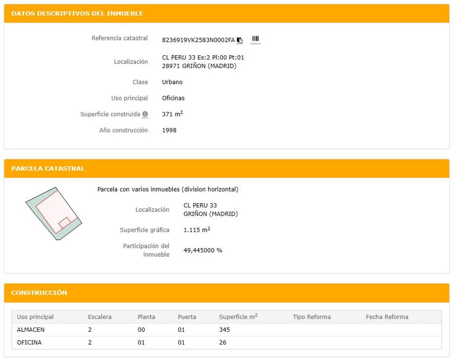Copy the cadastral reference with the copy icon
454x362 pixels.
[x=240, y=40]
